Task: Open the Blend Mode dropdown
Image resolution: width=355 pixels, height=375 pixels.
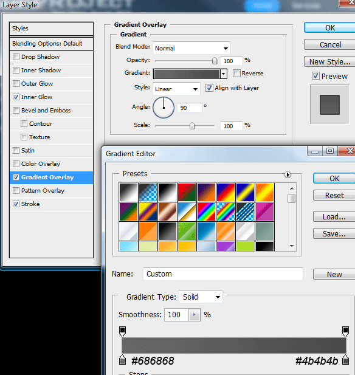Action: pyautogui.click(x=191, y=48)
